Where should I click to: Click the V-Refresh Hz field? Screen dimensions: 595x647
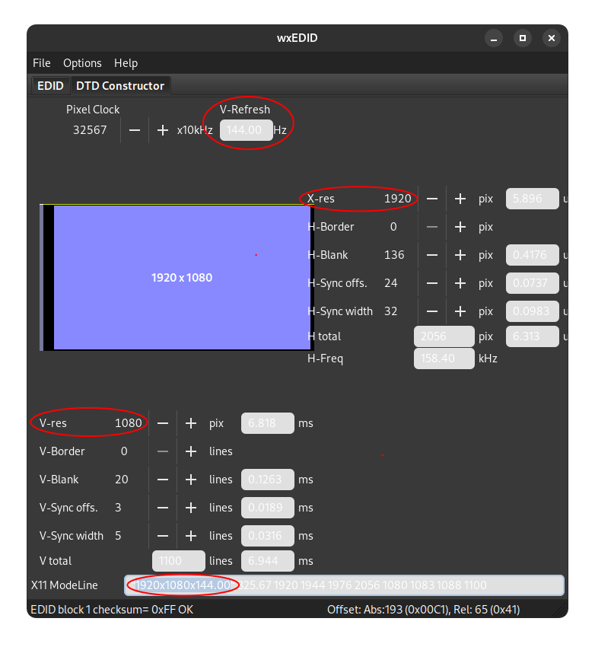pos(245,130)
